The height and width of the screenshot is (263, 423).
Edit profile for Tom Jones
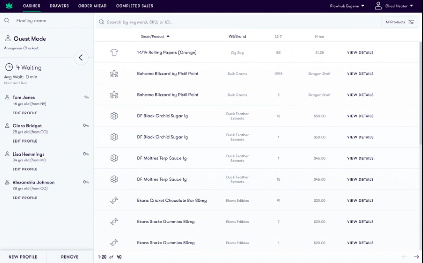pyautogui.click(x=25, y=113)
